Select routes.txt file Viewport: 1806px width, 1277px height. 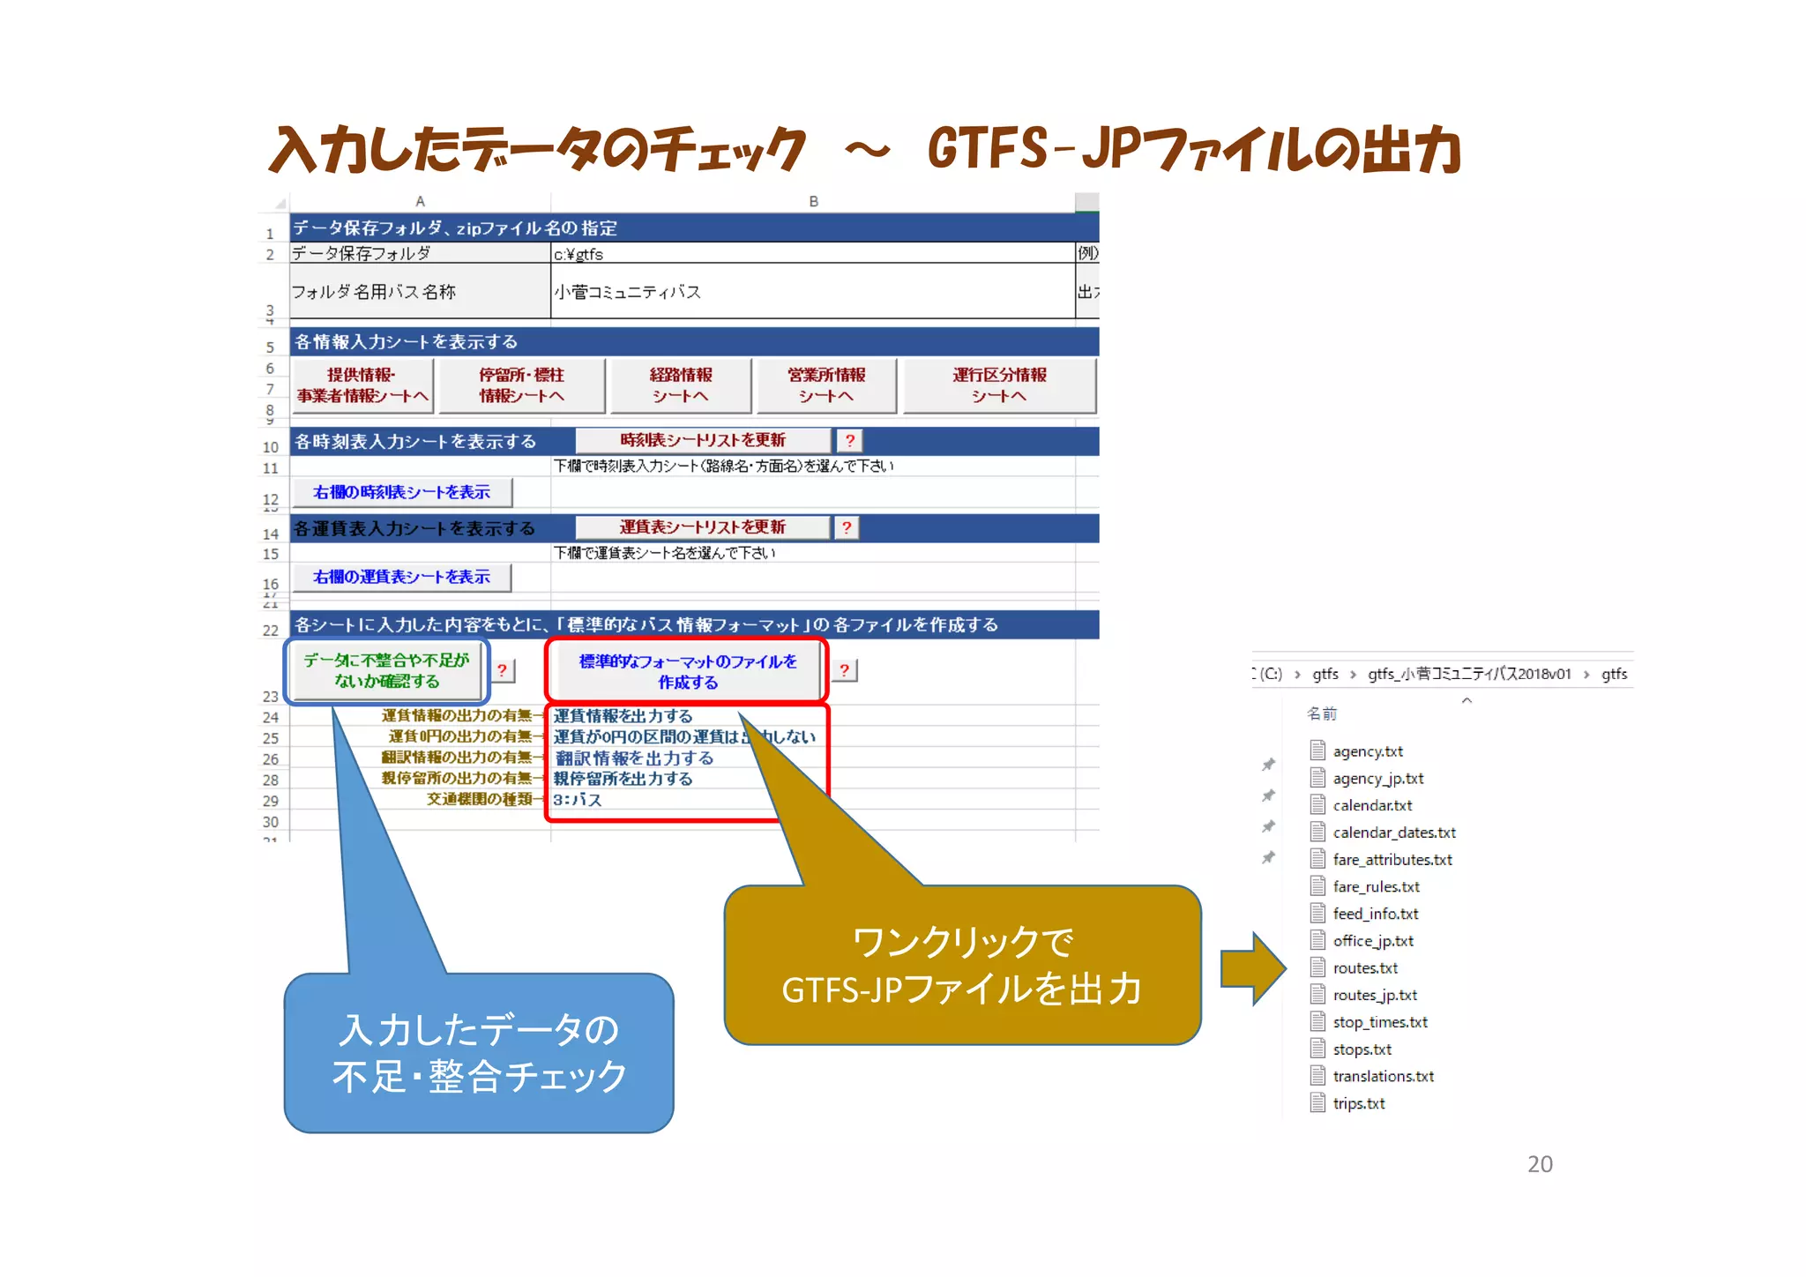point(1365,968)
